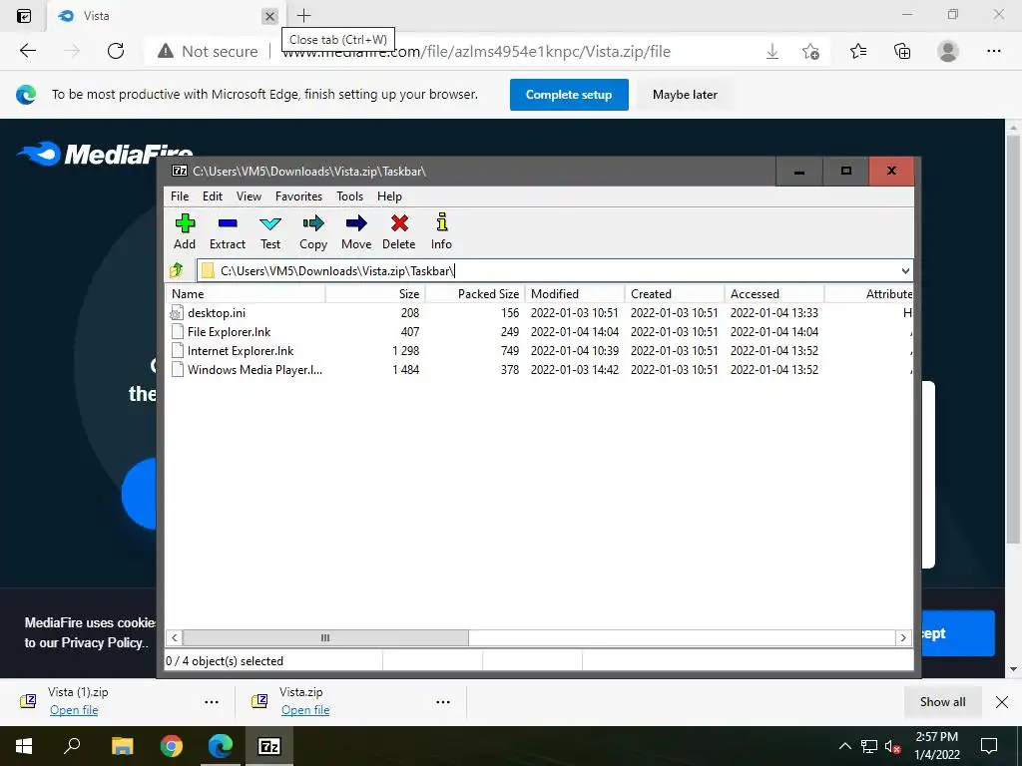Viewport: 1022px width, 766px height.
Task: Click Open file under Vista (1).zip
Action: click(x=74, y=710)
